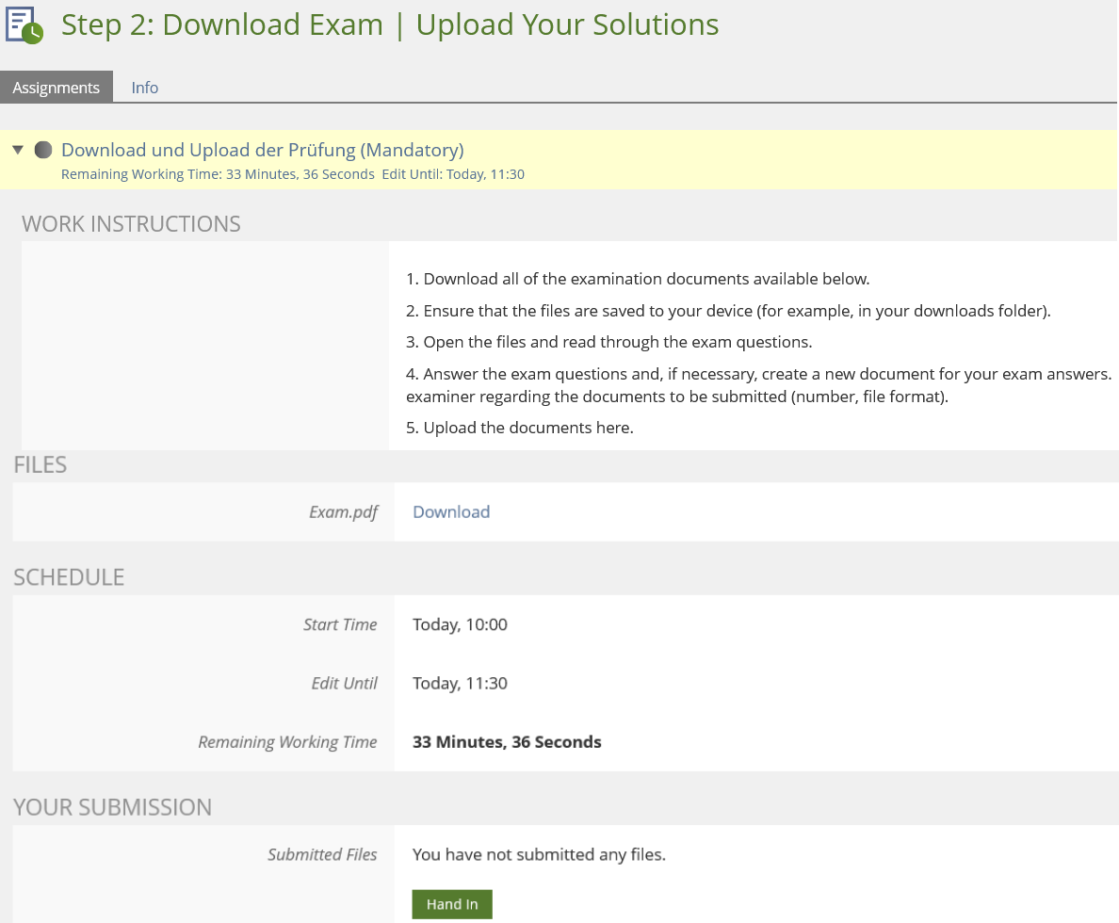Select the WORK INSTRUCTIONS section heading
This screenshot has height=923, width=1119.
[131, 224]
